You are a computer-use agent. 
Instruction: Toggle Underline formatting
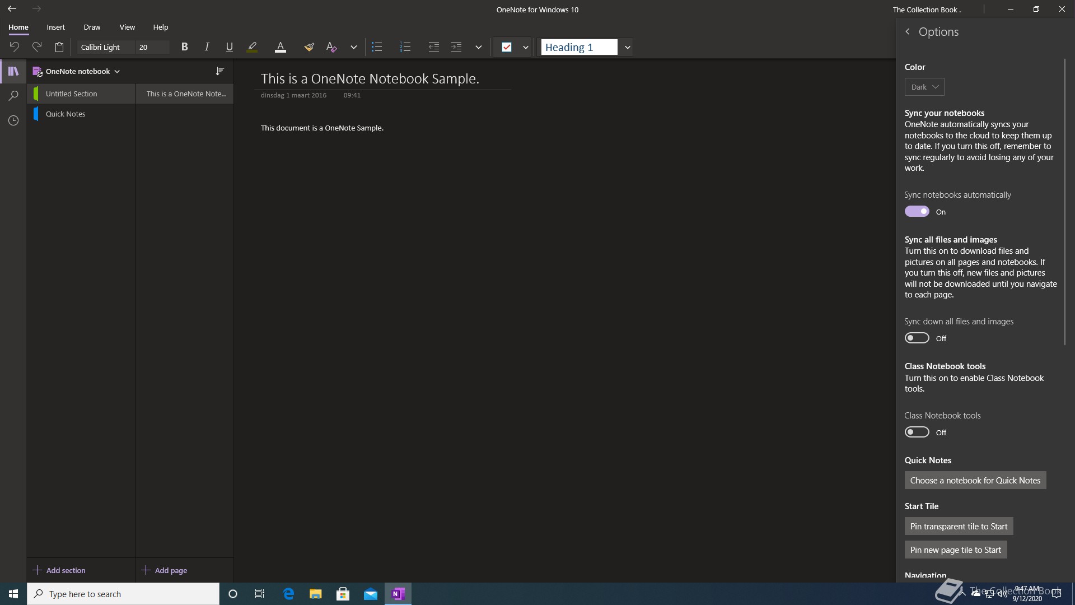(229, 47)
